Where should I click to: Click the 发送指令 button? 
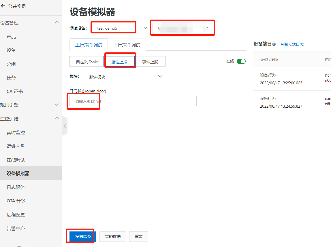tap(81, 236)
